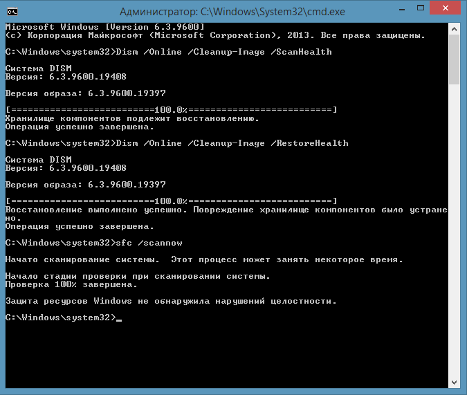Click the scrollbar up arrow
Image resolution: width=467 pixels, height=395 pixels.
454,29
